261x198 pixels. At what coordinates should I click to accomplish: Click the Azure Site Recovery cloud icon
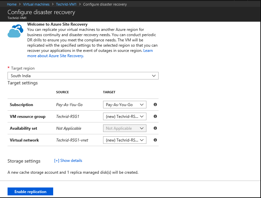(15, 31)
